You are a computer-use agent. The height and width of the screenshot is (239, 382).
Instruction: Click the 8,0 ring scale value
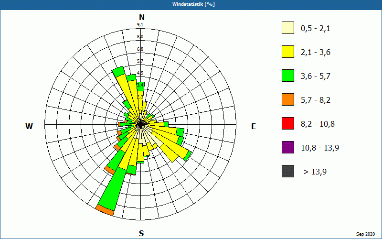click(x=140, y=37)
